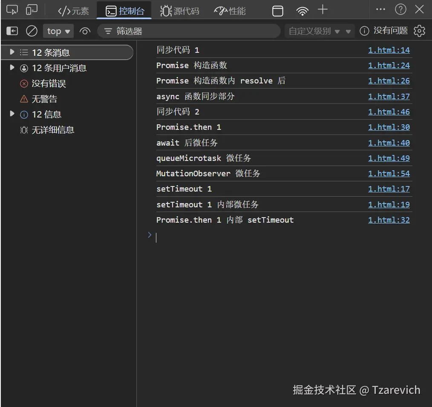The width and height of the screenshot is (432, 407).
Task: Open source link 1.html:17
Action: [x=389, y=189]
